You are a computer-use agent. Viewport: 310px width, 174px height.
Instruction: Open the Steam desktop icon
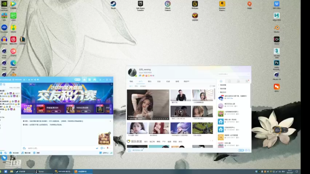(113, 4)
